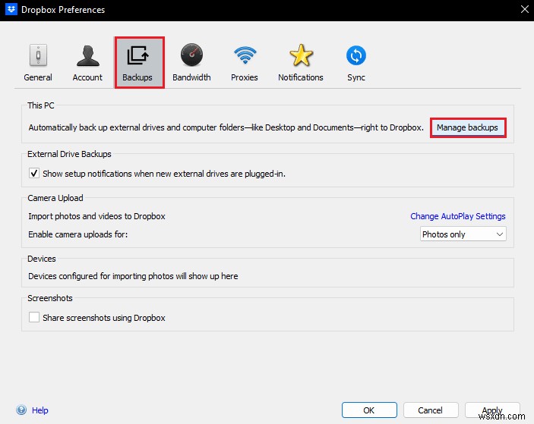534x424 pixels.
Task: Switch to the General tab label
Action: tap(38, 77)
